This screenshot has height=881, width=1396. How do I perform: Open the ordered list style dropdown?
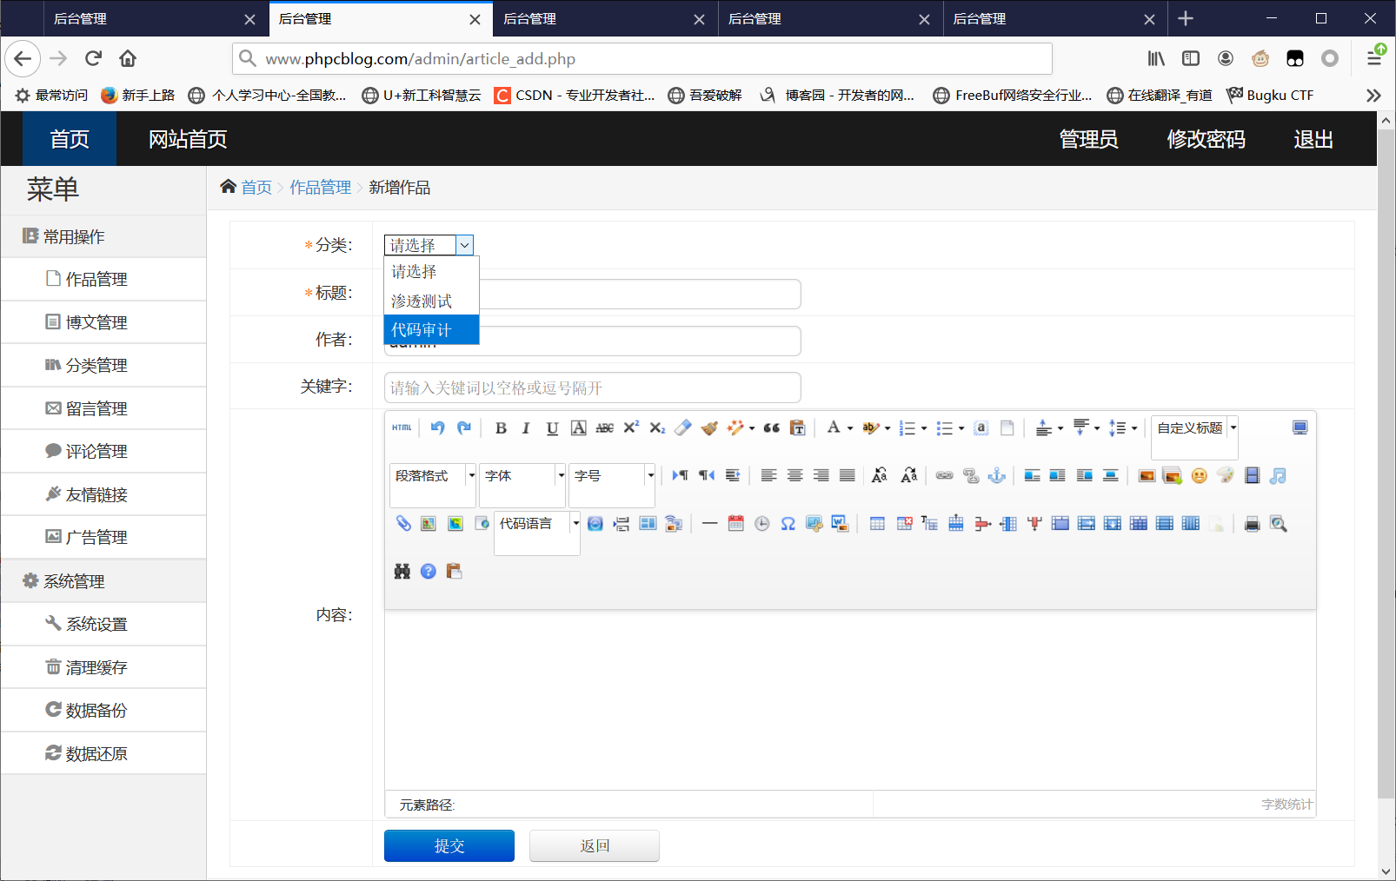(x=924, y=427)
